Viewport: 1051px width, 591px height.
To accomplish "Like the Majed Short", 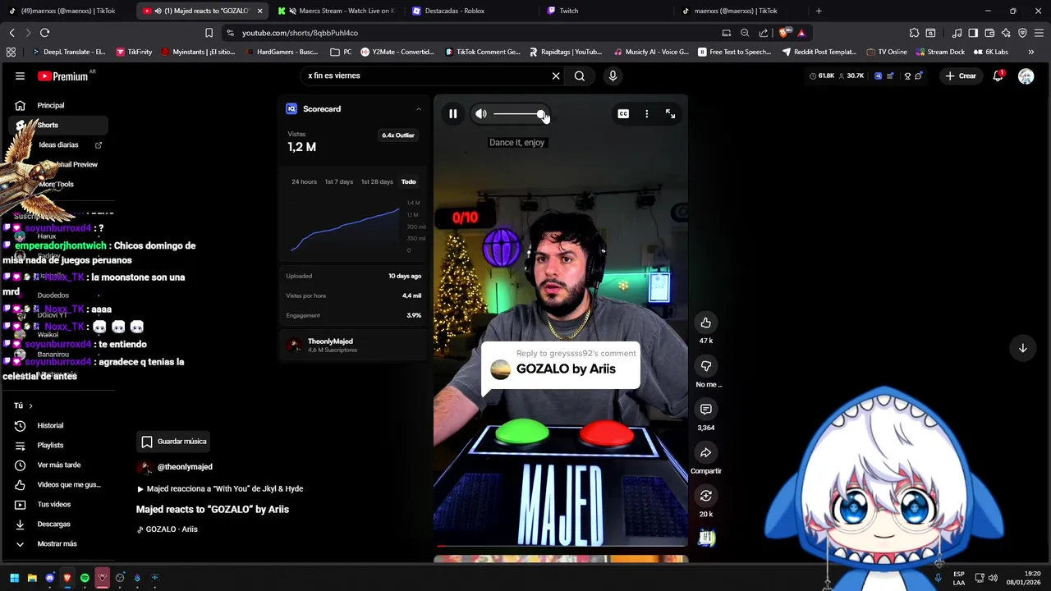I will click(705, 323).
